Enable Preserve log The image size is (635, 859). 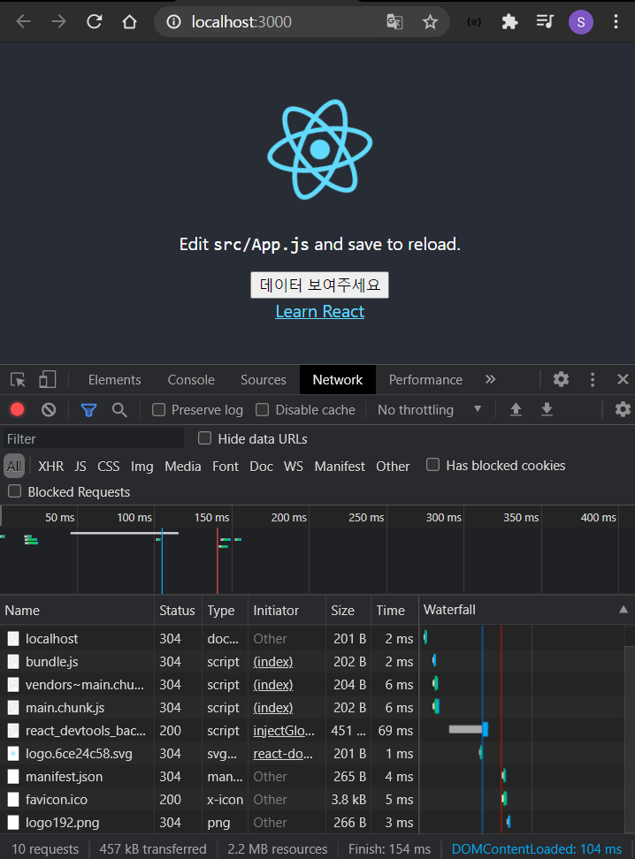158,410
